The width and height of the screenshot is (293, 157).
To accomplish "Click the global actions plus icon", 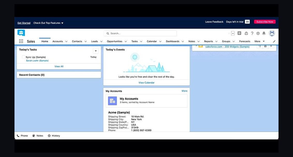I will [x=239, y=33].
